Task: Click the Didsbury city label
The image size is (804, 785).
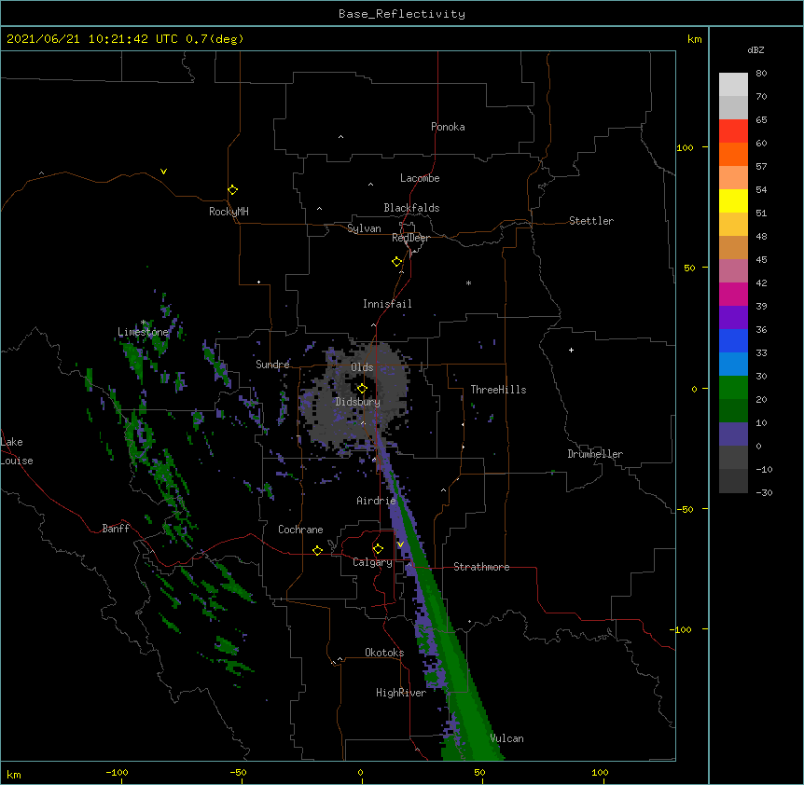Action: 358,402
